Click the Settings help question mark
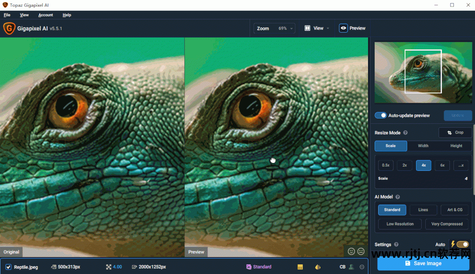This screenshot has width=475, height=274. tap(396, 244)
